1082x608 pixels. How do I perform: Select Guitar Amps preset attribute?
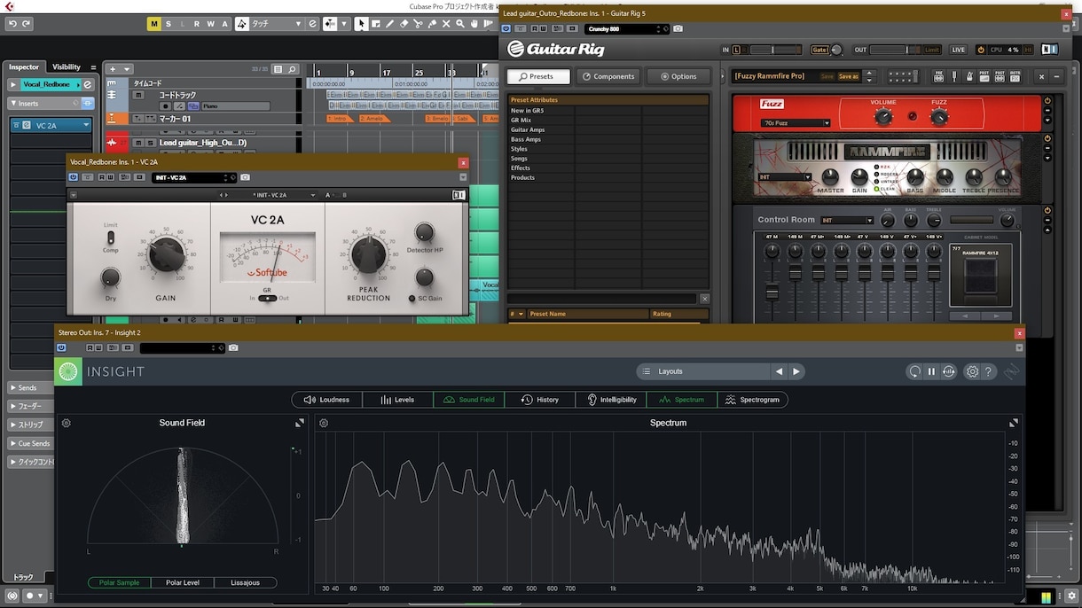(x=528, y=129)
